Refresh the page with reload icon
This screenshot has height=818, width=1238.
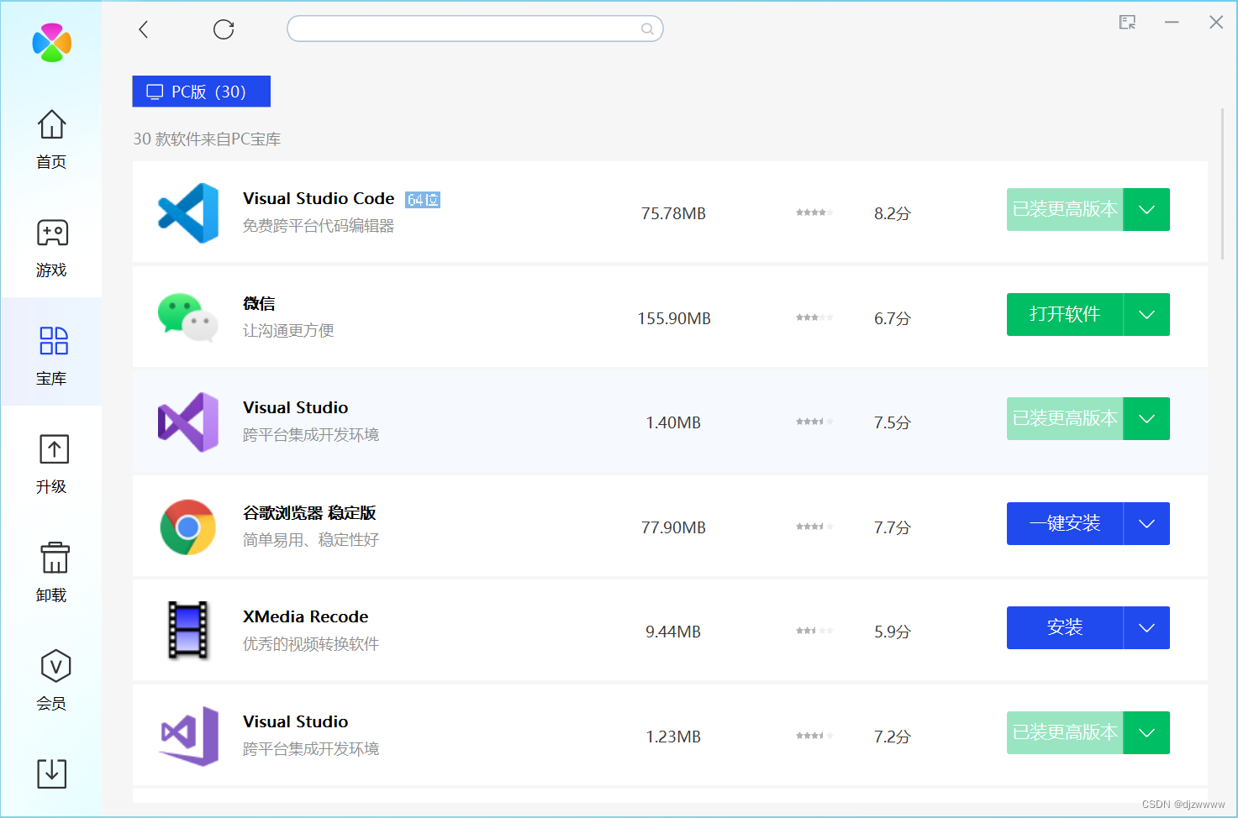click(224, 29)
